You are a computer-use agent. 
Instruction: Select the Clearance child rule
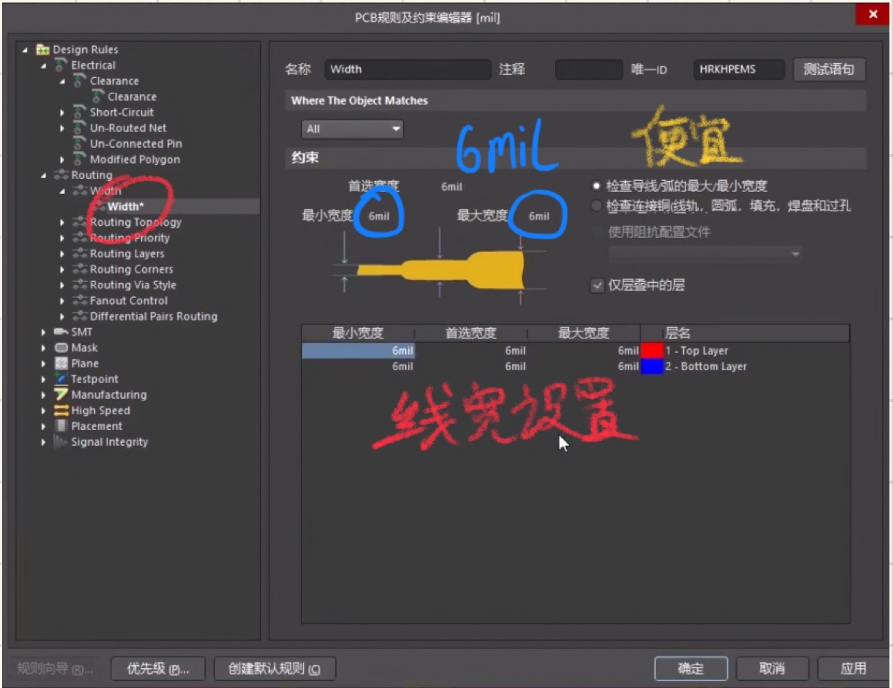(133, 96)
